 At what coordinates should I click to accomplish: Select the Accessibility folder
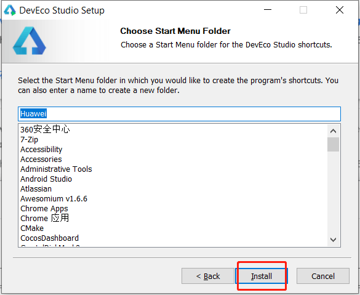41,149
